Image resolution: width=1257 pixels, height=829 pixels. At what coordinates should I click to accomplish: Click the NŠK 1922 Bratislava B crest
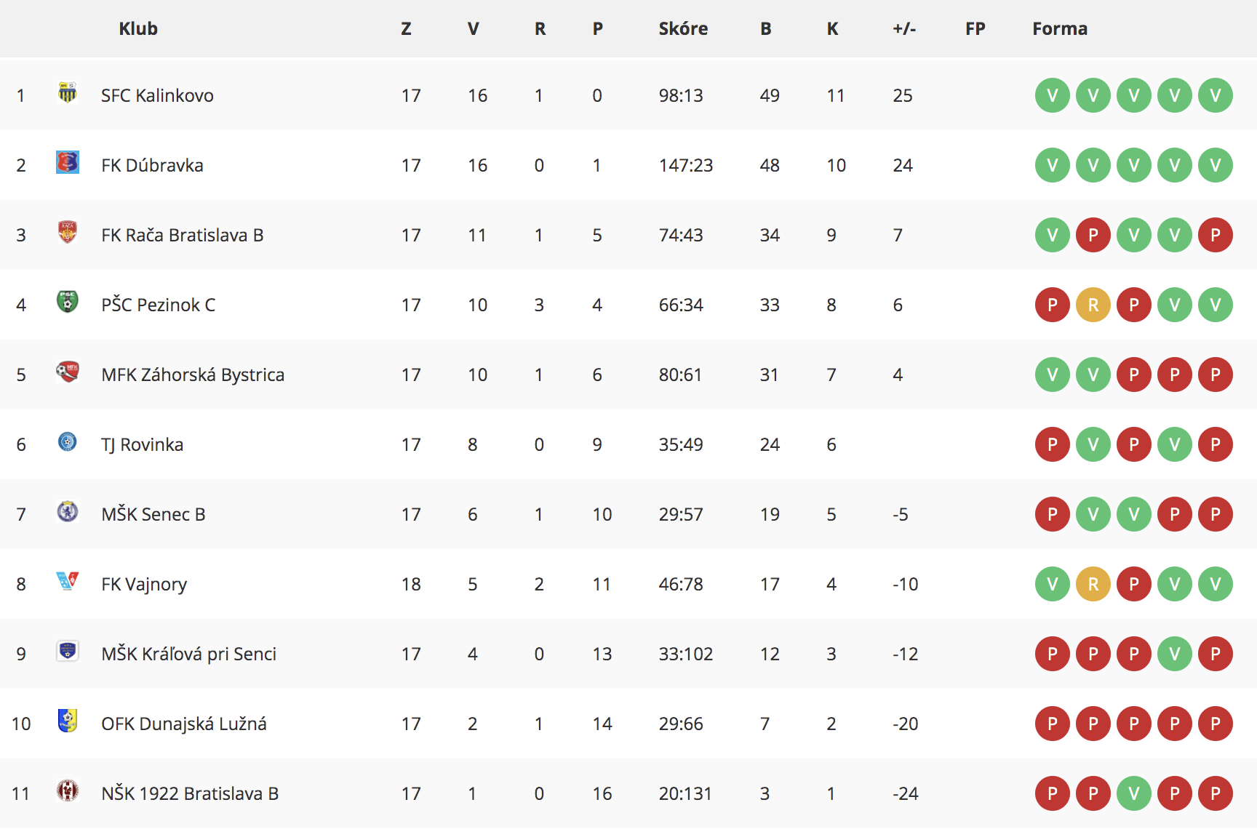click(68, 790)
